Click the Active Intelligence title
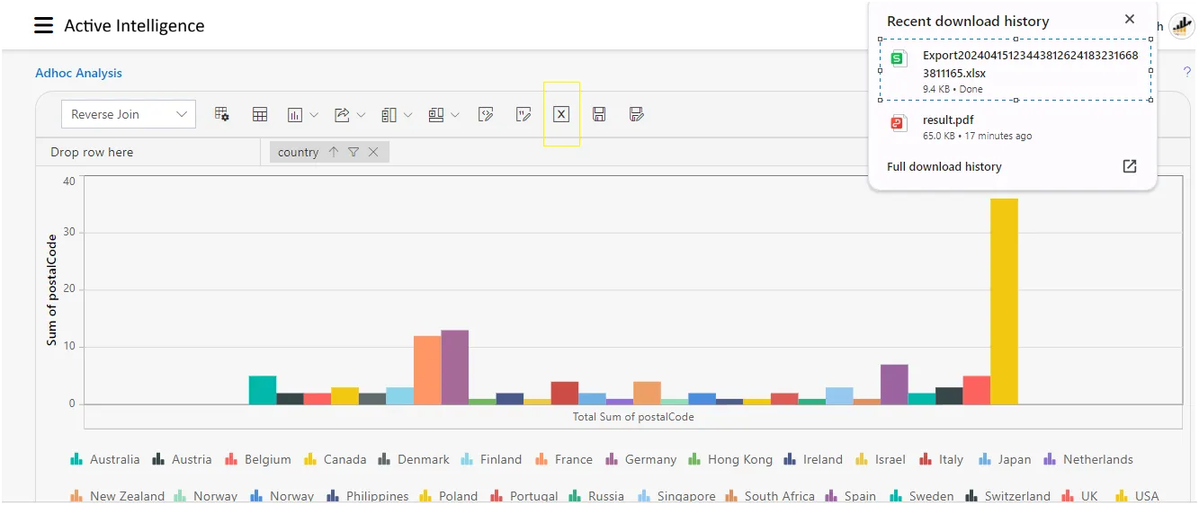1199x505 pixels. 134,26
